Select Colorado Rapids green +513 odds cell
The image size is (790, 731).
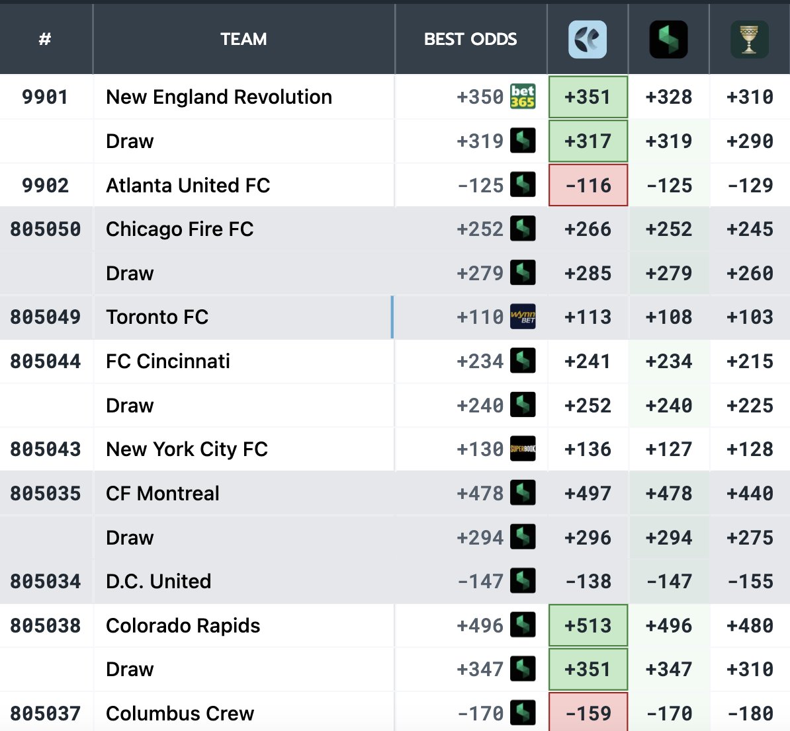588,625
